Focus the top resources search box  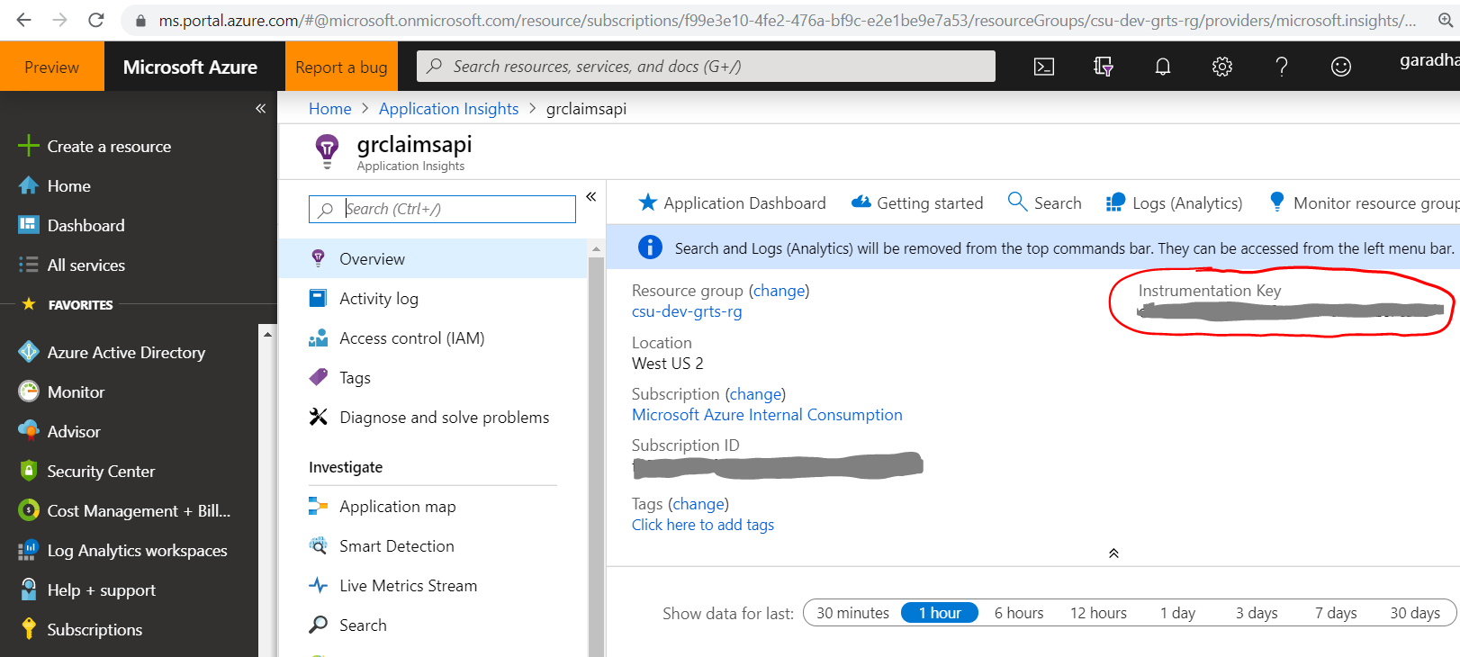coord(706,67)
